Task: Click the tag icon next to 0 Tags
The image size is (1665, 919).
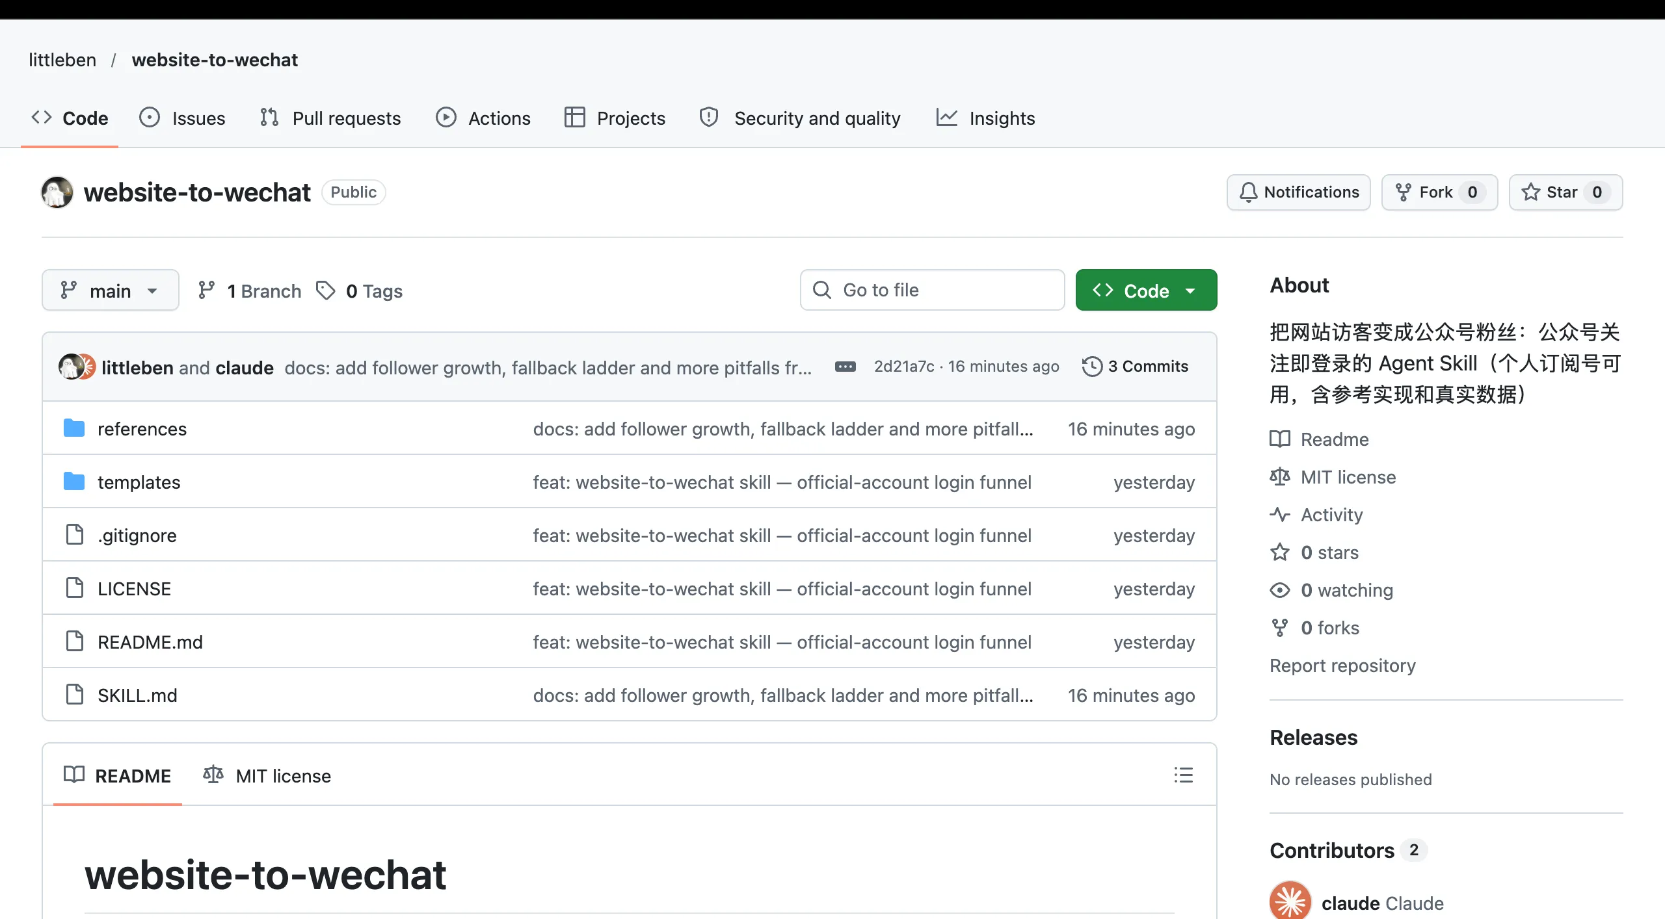Action: tap(325, 291)
